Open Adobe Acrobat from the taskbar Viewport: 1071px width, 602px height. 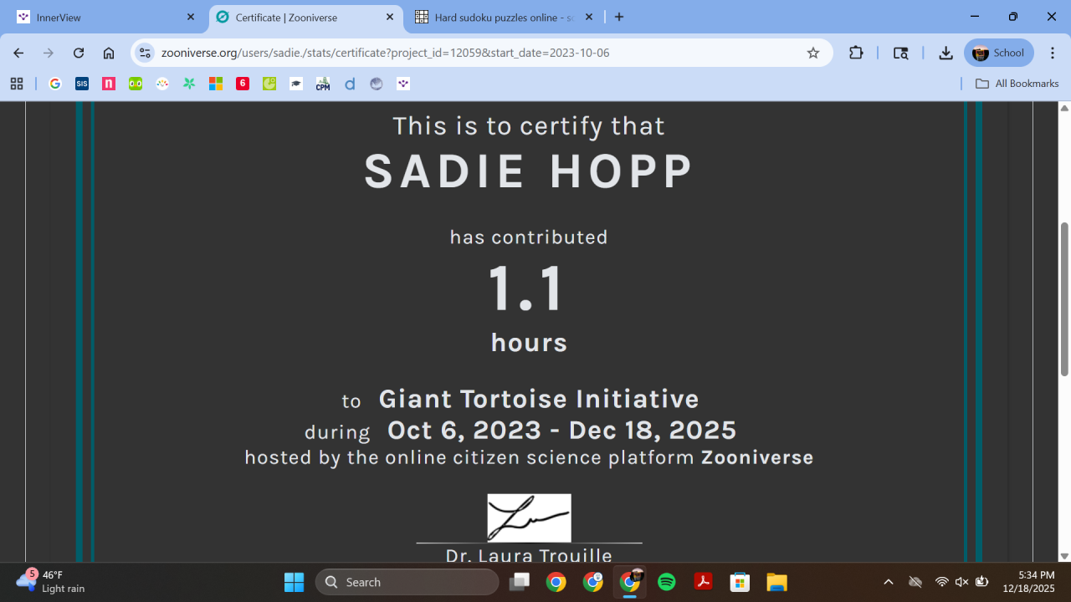point(704,582)
